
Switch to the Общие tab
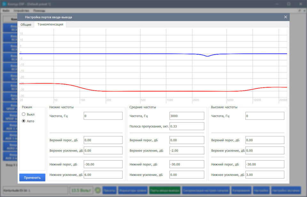26,25
